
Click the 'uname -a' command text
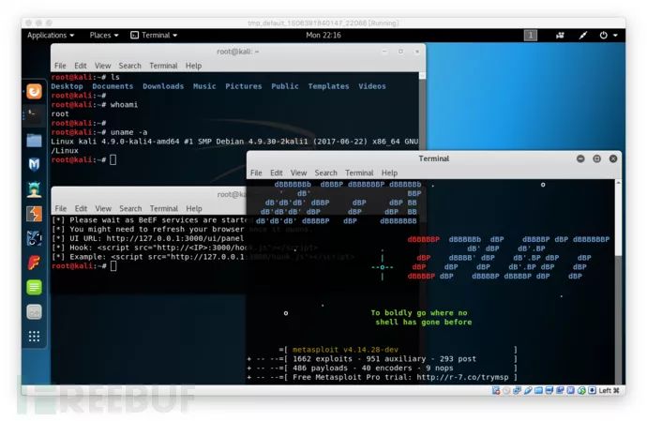pyautogui.click(x=128, y=132)
